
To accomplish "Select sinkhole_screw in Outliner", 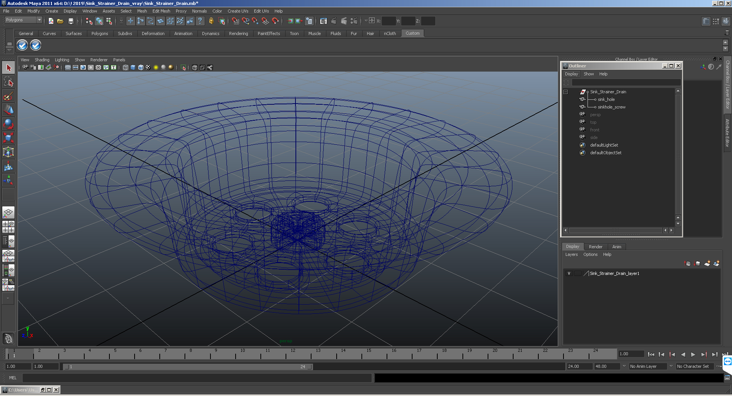I will (612, 107).
